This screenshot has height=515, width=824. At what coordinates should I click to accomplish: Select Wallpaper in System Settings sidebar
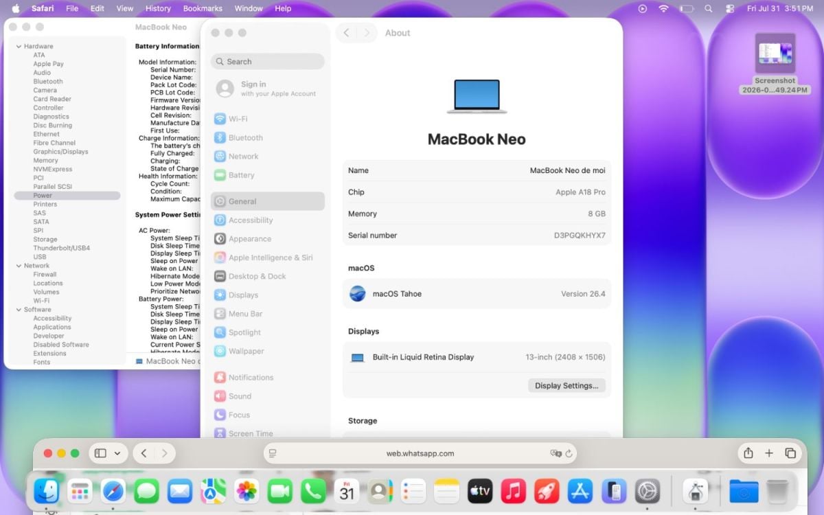pyautogui.click(x=267, y=351)
